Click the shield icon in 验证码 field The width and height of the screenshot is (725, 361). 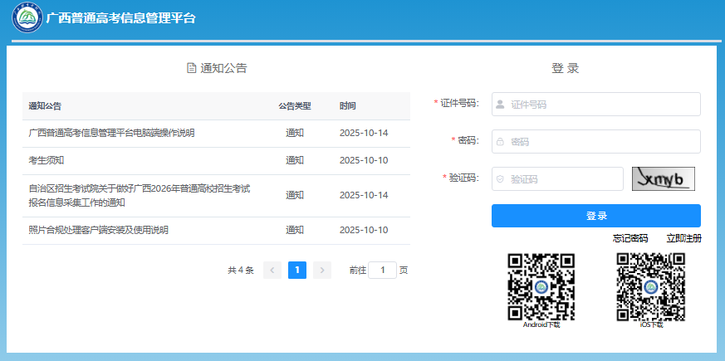tap(500, 179)
